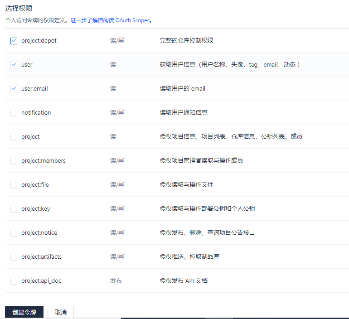Click the user:email scope label

coord(34,89)
